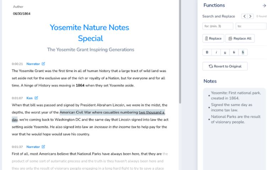
Task: Click the date 06/30/1864
Action: tap(22, 14)
